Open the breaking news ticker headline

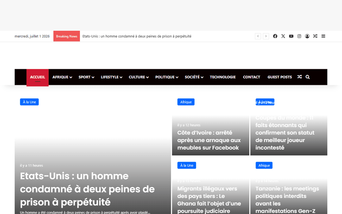[x=137, y=36]
